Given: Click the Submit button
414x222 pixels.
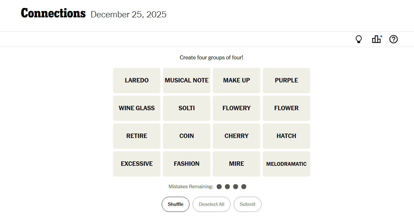Looking at the screenshot, I should point(247,204).
